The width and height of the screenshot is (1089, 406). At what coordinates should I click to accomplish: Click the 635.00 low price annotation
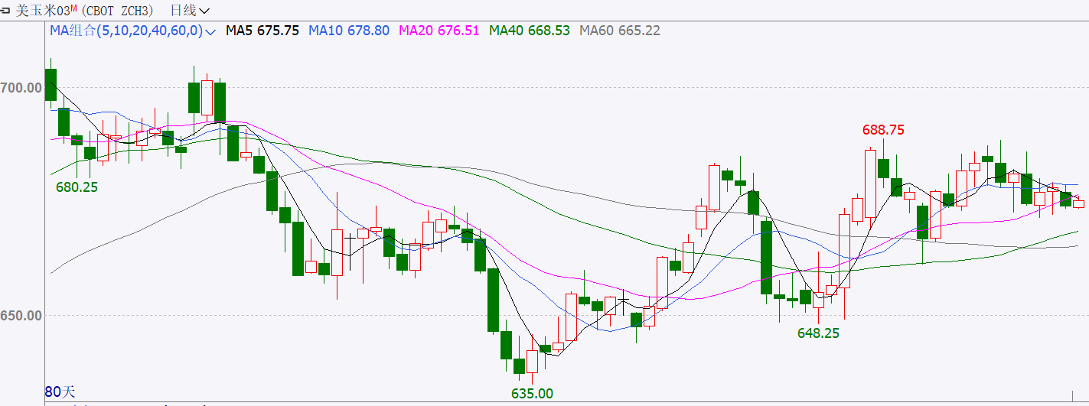point(532,394)
